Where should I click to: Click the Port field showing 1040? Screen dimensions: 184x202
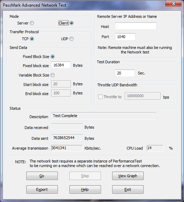point(125,37)
